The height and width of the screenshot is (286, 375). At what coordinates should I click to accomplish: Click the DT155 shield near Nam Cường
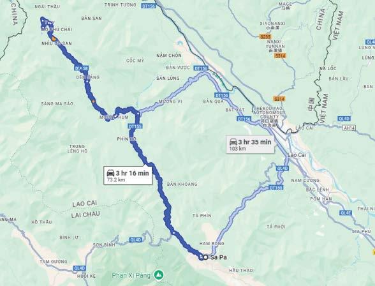(276, 188)
